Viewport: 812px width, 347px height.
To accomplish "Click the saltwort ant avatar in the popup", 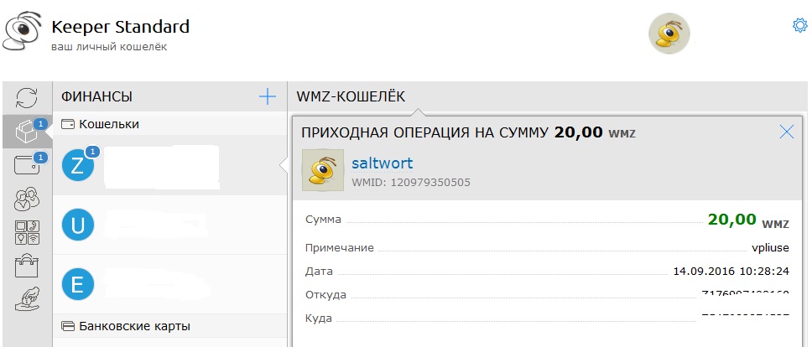I will pos(323,170).
